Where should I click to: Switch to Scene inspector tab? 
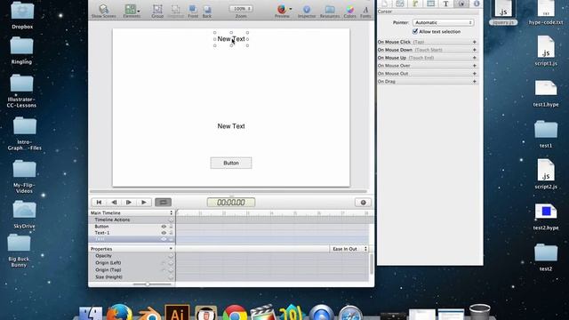(x=400, y=4)
